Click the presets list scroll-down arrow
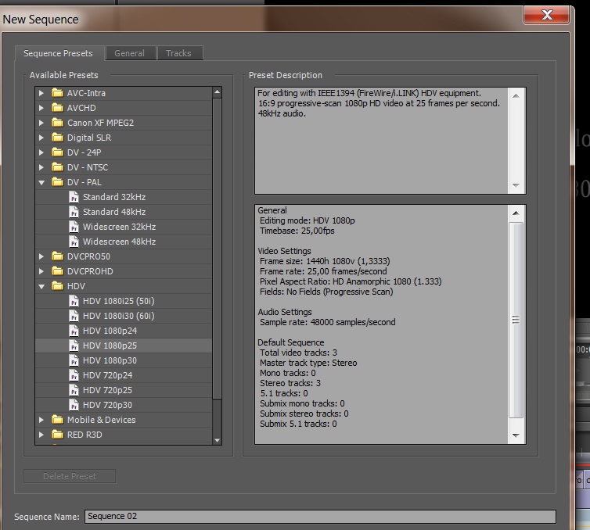 click(217, 440)
